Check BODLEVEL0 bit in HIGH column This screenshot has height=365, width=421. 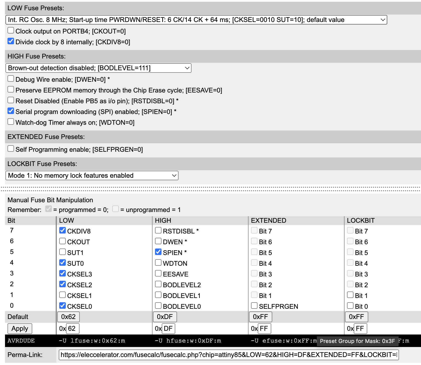click(x=158, y=306)
